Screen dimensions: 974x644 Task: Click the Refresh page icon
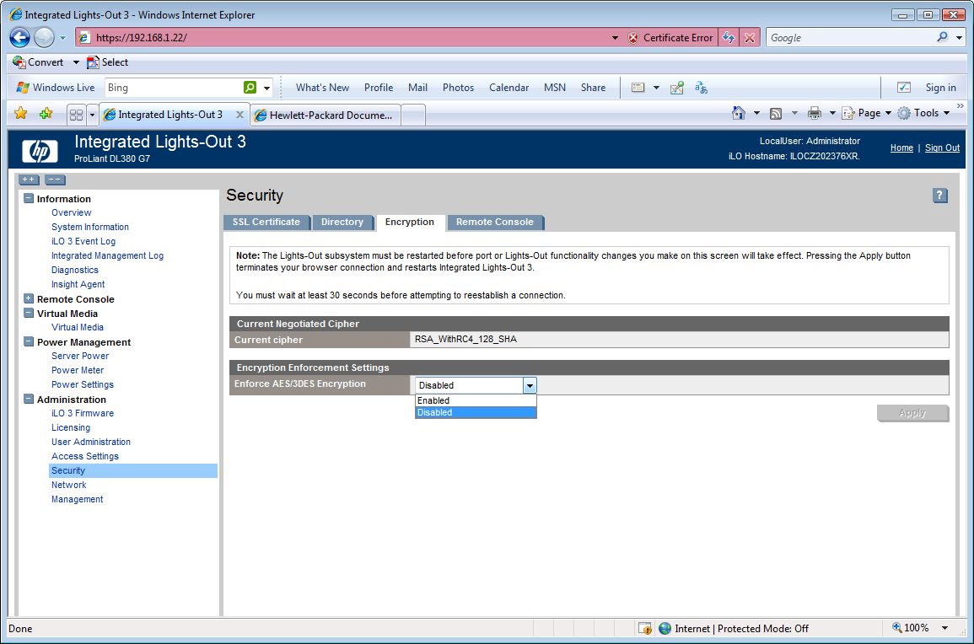[728, 38]
